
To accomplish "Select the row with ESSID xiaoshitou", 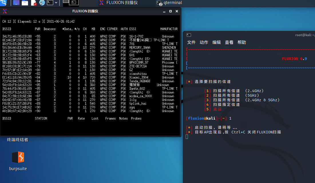I will [90, 74].
